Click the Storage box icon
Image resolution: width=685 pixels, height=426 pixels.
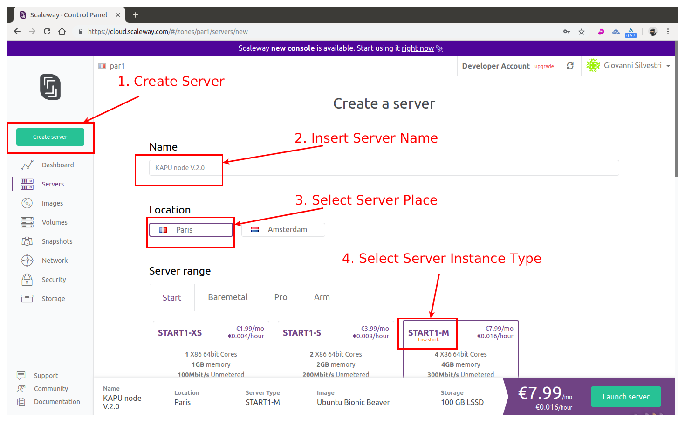(27, 299)
